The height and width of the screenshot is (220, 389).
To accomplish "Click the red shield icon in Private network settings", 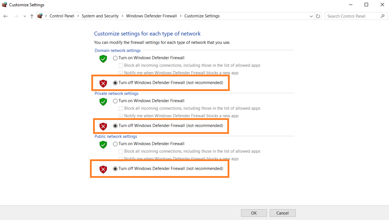I will tap(103, 126).
